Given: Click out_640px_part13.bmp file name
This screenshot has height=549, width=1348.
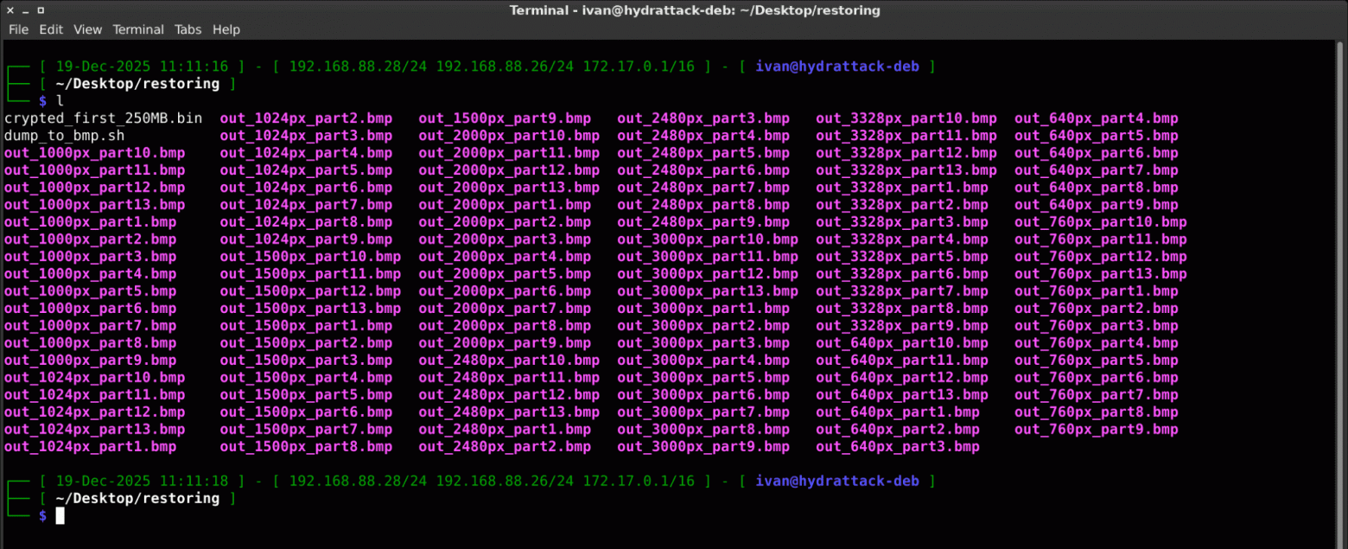Looking at the screenshot, I should point(902,395).
